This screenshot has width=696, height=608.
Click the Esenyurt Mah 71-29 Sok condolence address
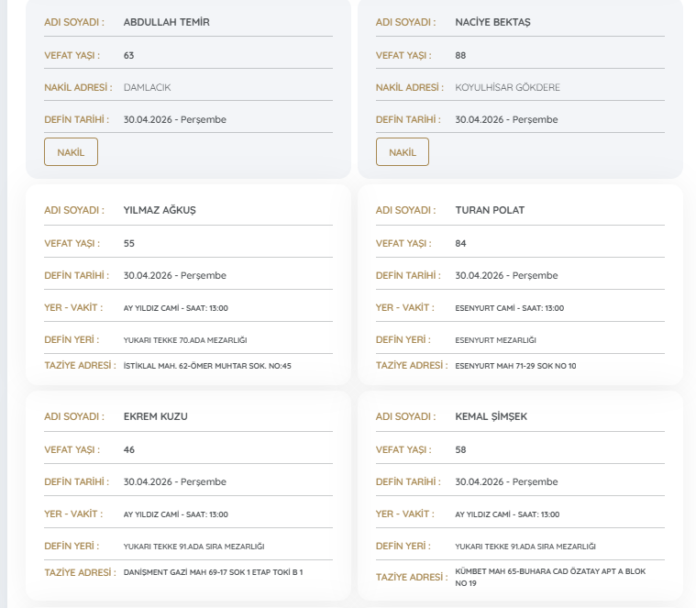point(515,366)
